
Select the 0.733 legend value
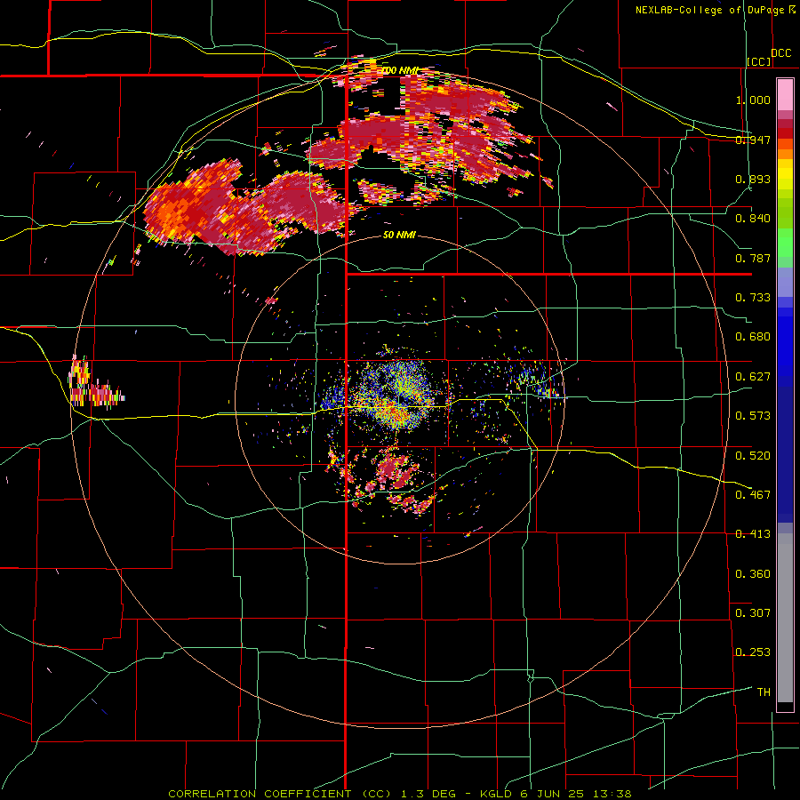[753, 298]
